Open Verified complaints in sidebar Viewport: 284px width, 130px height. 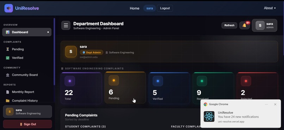tap(27, 58)
